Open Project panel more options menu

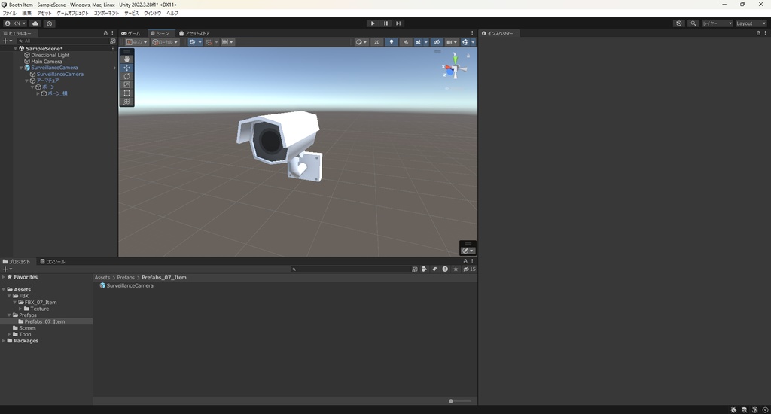473,262
